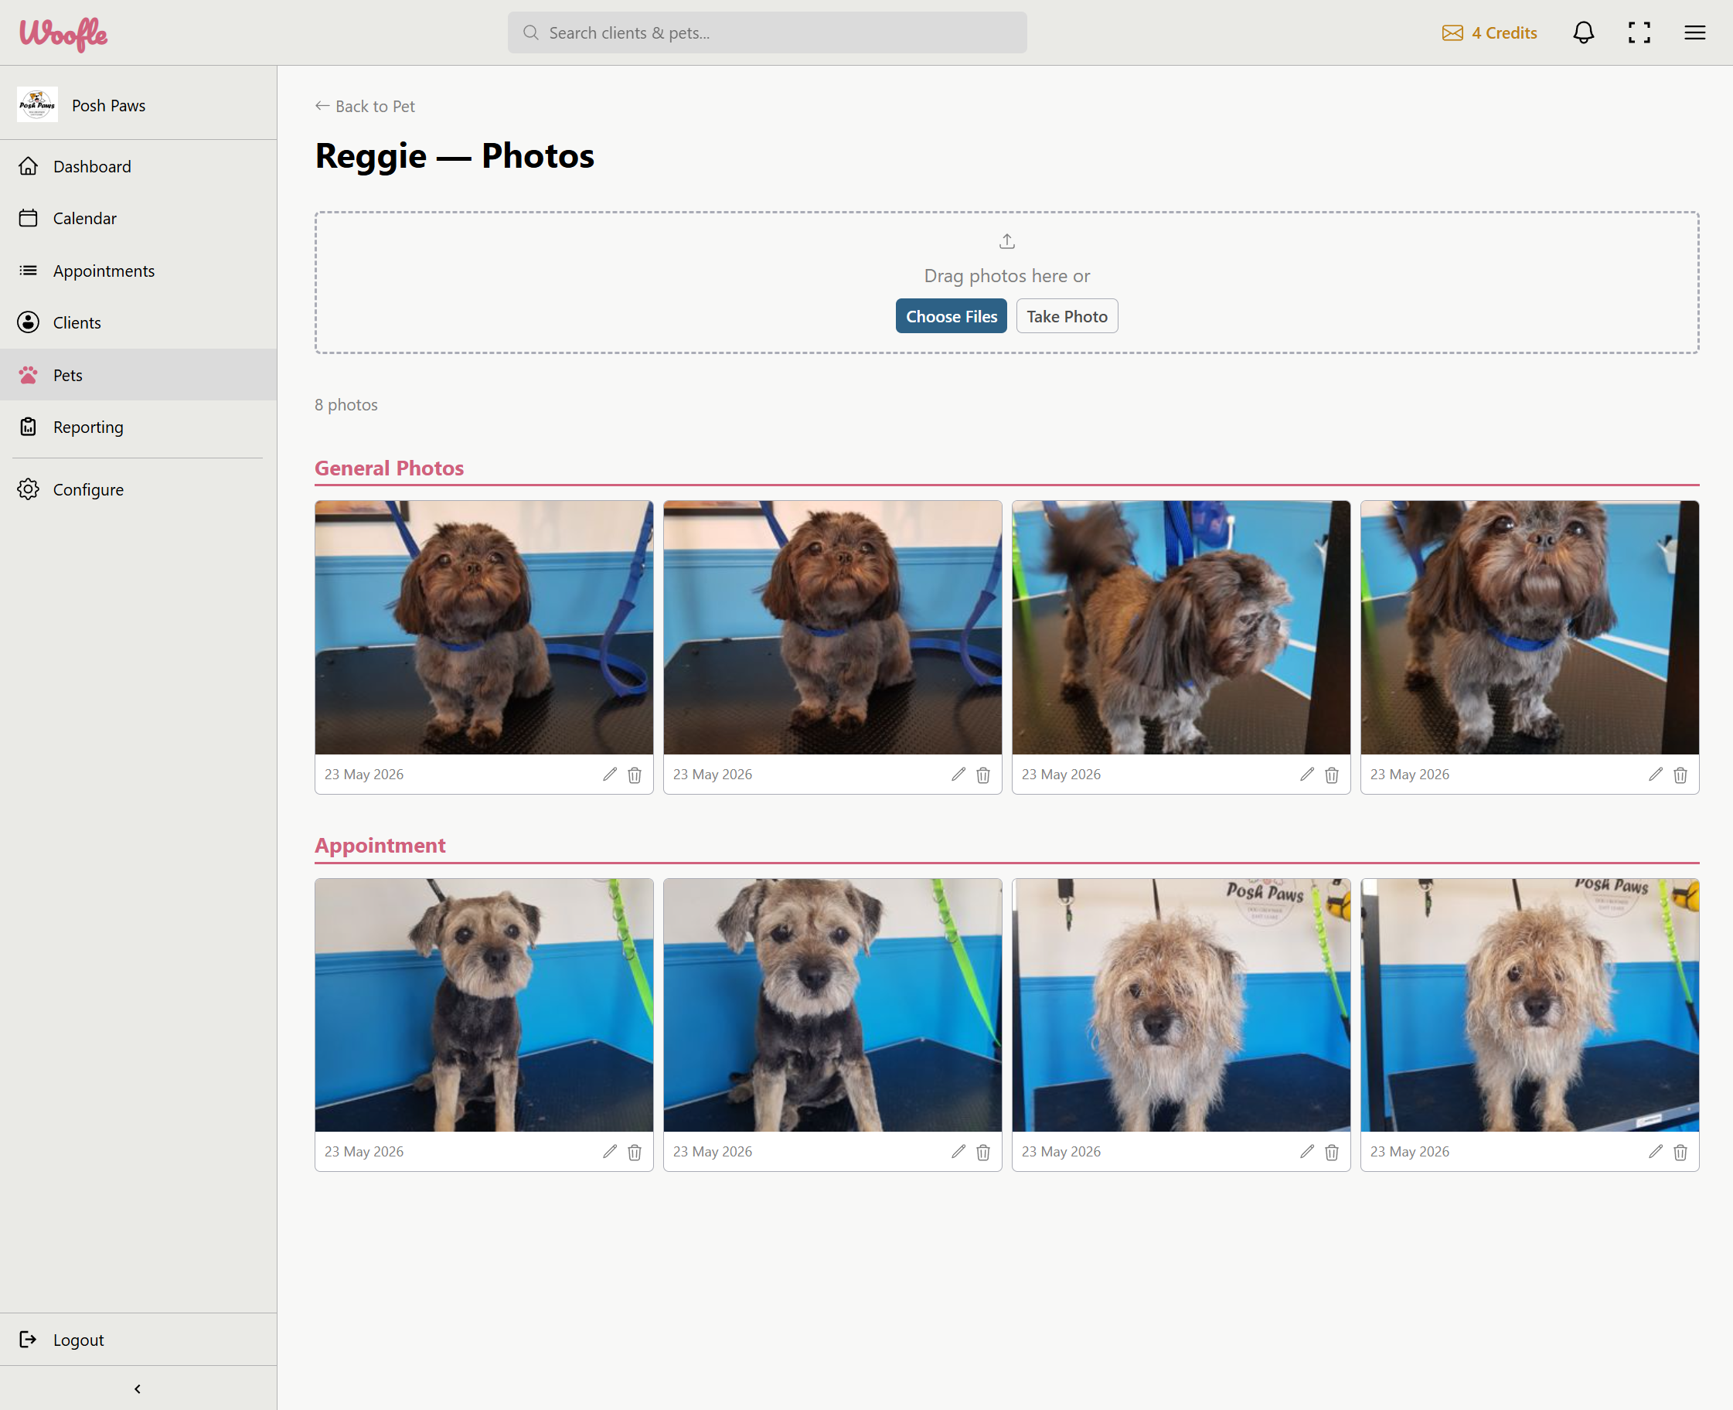Open third General Photos side-view thumbnail
The height and width of the screenshot is (1410, 1733).
(x=1181, y=627)
